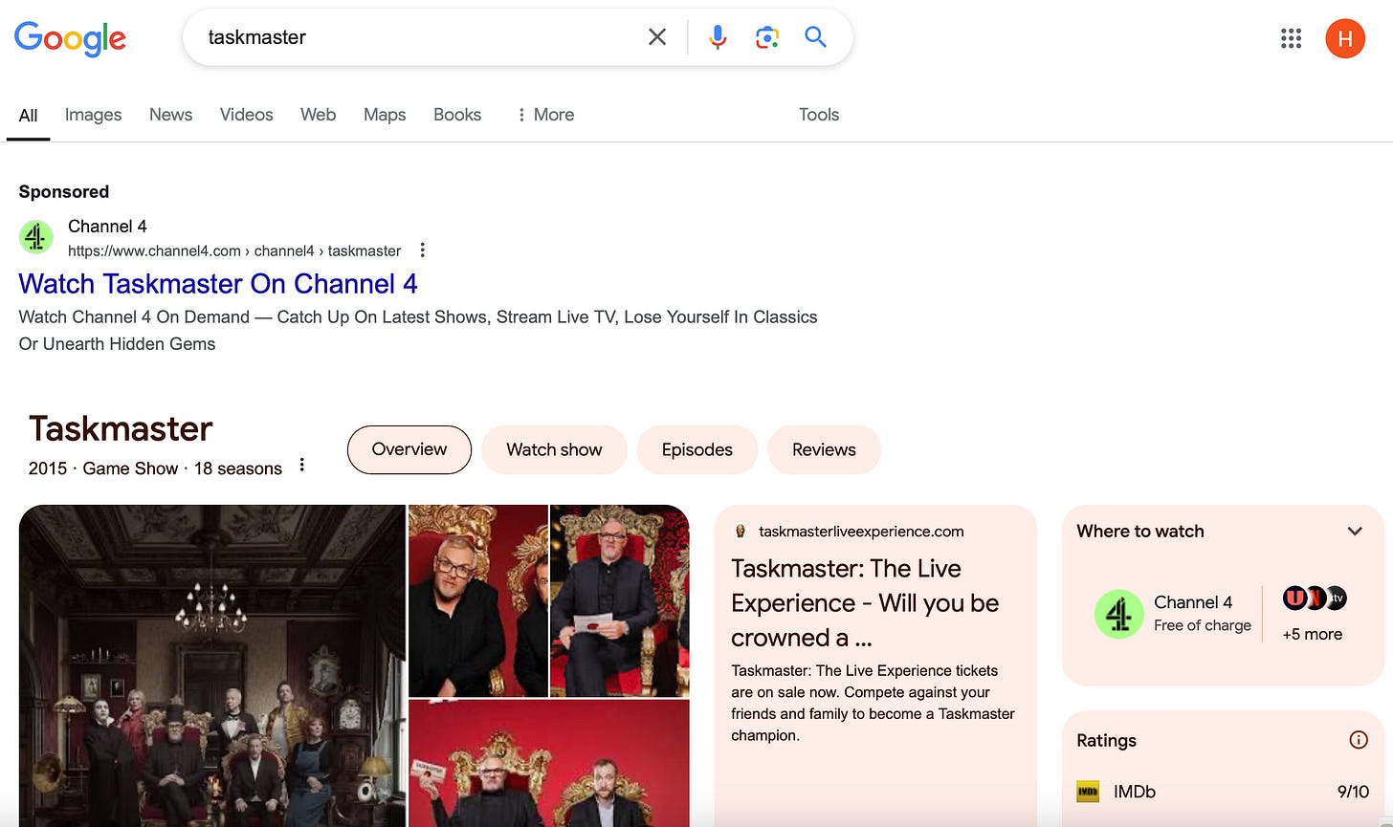
Task: Click the Where to watch heading
Action: 1140,532
